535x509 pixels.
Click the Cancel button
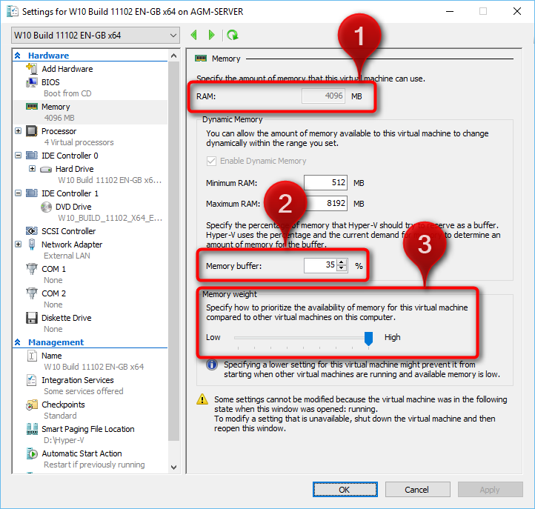(417, 490)
